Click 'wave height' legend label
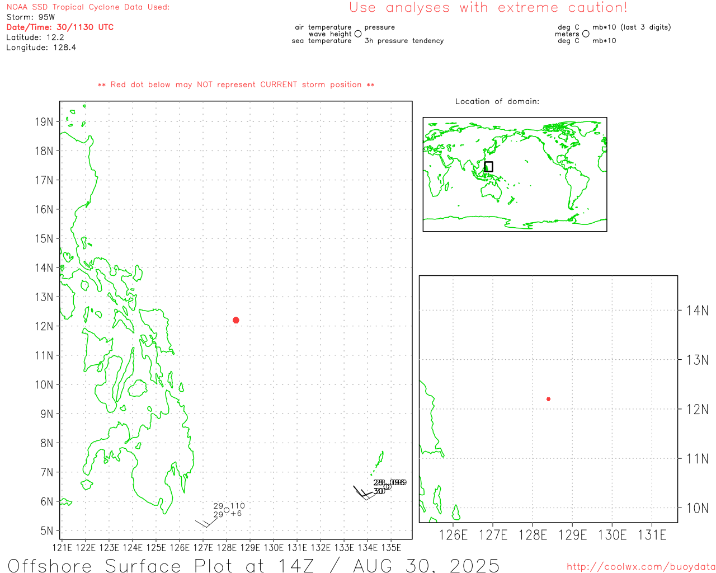Image resolution: width=716 pixels, height=573 pixels. [x=330, y=34]
